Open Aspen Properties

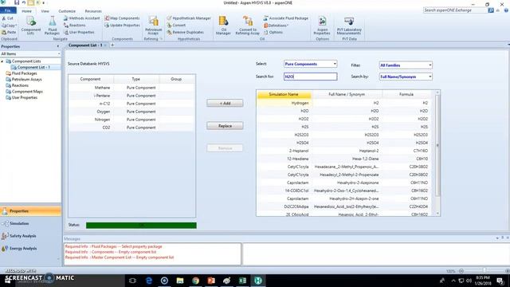tap(322, 25)
